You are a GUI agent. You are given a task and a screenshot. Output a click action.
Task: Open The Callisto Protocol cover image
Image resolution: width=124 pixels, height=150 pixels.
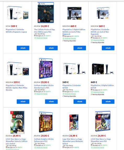46,13
